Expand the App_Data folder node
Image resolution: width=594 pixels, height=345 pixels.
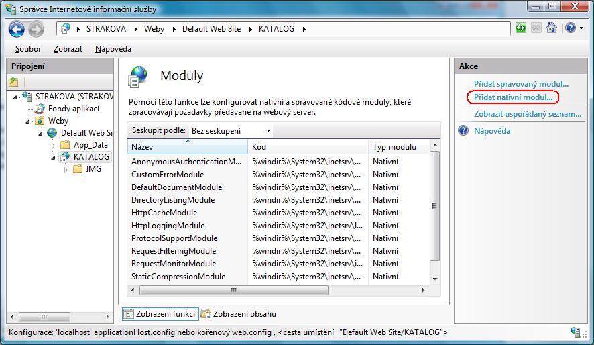click(x=54, y=145)
